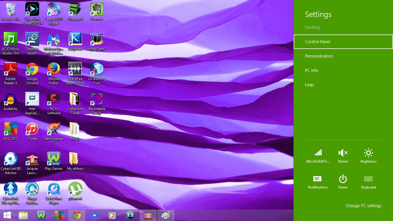393x221 pixels.
Task: Launch CyberLink PowerDVD 14 shortcut
Action: 32,14
